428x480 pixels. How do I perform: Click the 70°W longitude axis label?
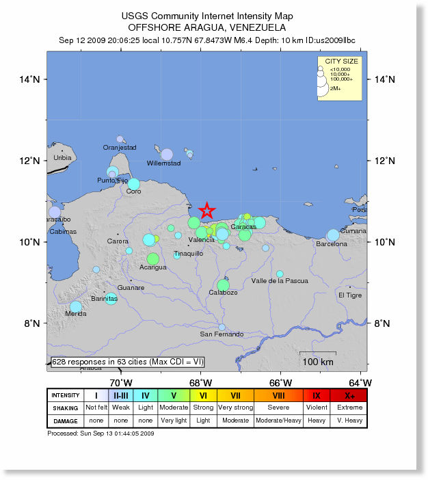(x=121, y=383)
